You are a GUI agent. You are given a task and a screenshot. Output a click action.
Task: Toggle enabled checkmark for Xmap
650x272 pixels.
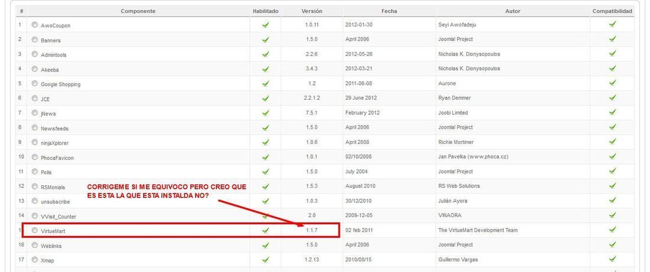[266, 260]
